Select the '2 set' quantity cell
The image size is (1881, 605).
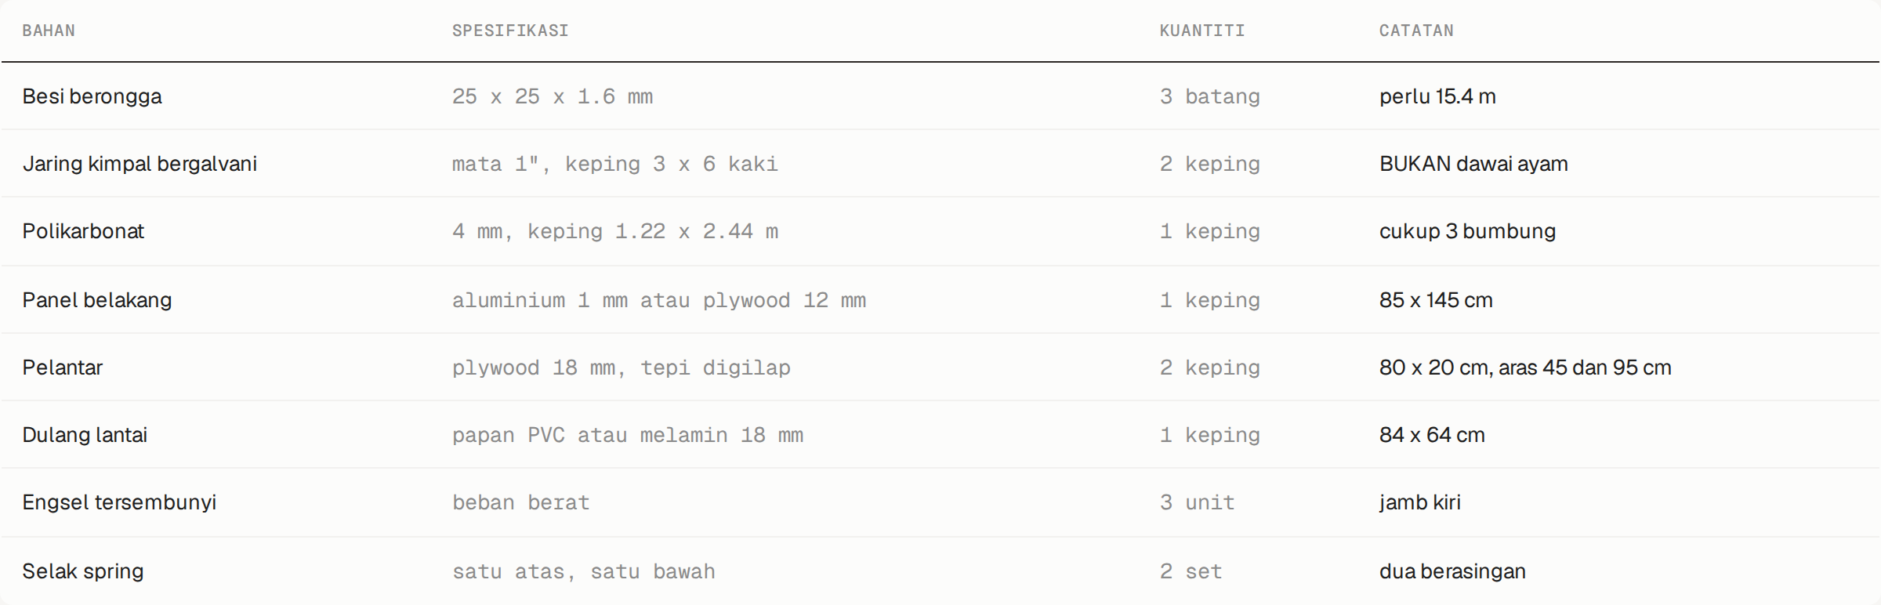point(1191,571)
